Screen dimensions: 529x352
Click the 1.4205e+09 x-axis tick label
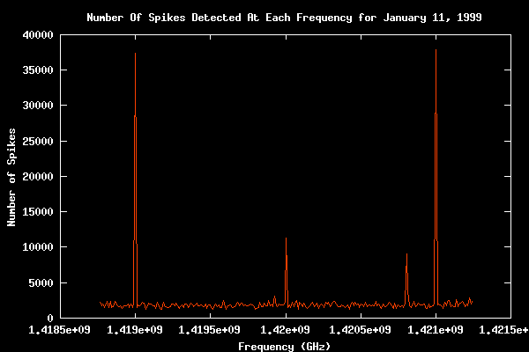coord(360,330)
